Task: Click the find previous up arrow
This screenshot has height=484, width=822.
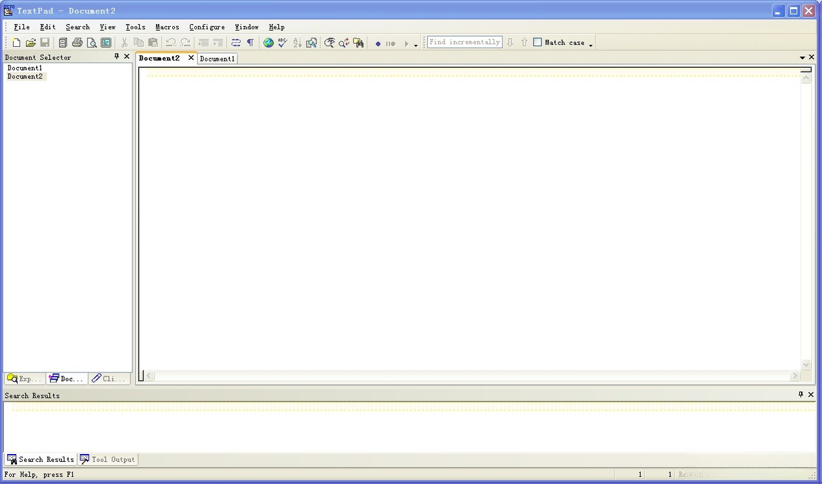Action: pyautogui.click(x=524, y=42)
